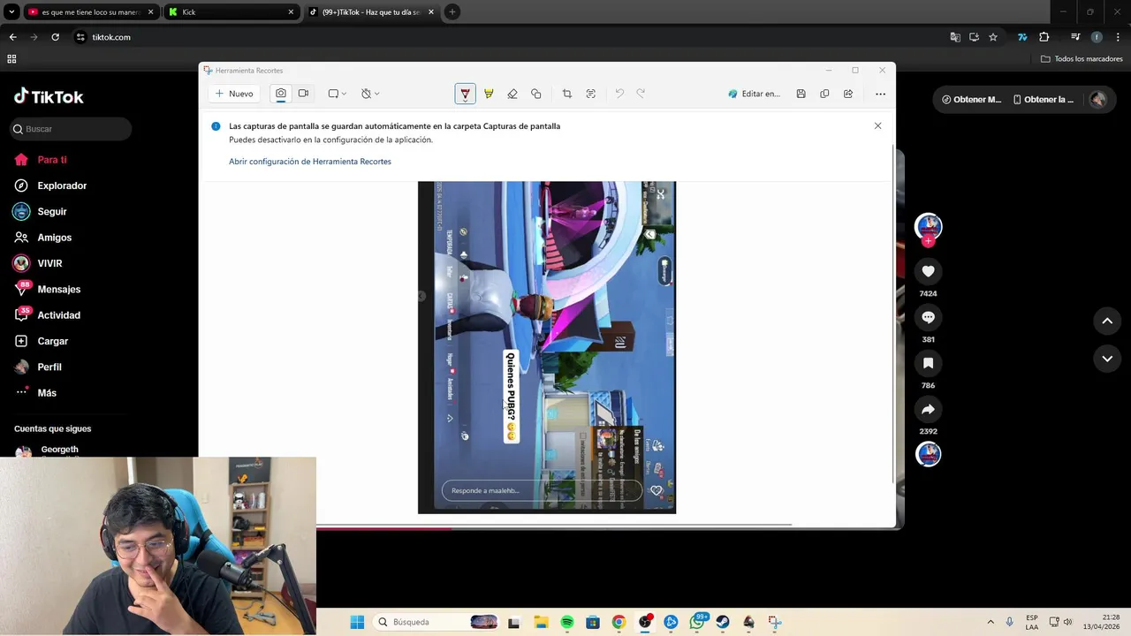Like the video with heart icon
Image resolution: width=1131 pixels, height=636 pixels.
click(928, 271)
